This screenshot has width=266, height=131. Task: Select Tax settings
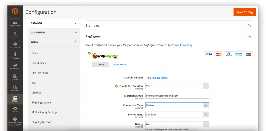pyautogui.click(x=34, y=83)
